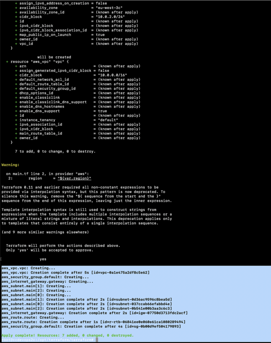Click the "on main.tf line 2" message

(48, 174)
